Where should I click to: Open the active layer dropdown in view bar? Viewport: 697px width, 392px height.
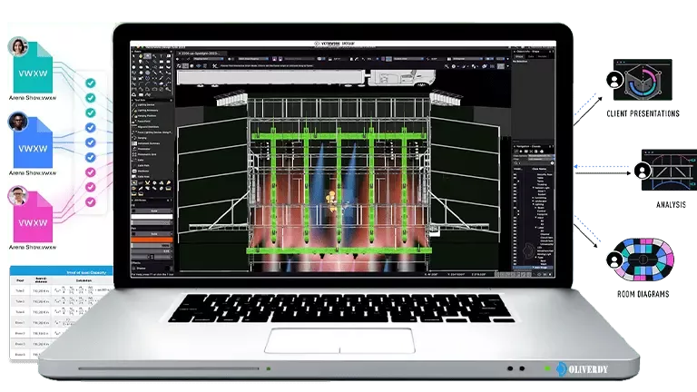pos(253,59)
